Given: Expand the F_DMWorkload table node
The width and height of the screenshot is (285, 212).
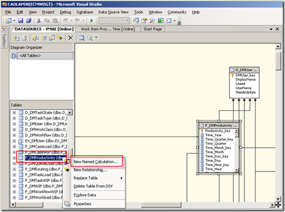Looking at the screenshot, I should pos(14,198).
